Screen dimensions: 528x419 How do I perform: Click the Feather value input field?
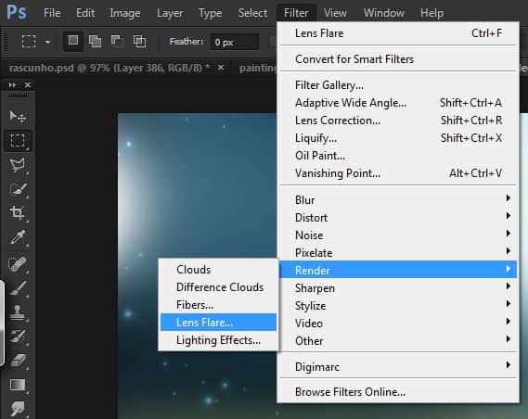(235, 42)
